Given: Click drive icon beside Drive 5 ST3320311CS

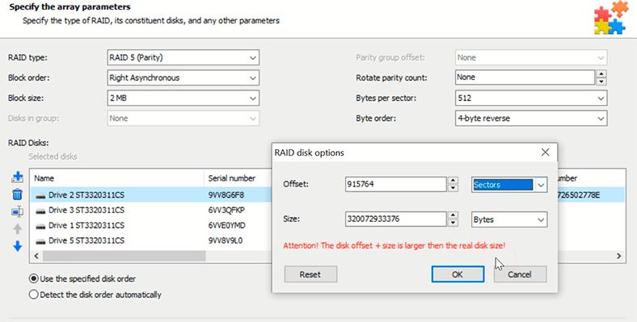Looking at the screenshot, I should click(40, 241).
